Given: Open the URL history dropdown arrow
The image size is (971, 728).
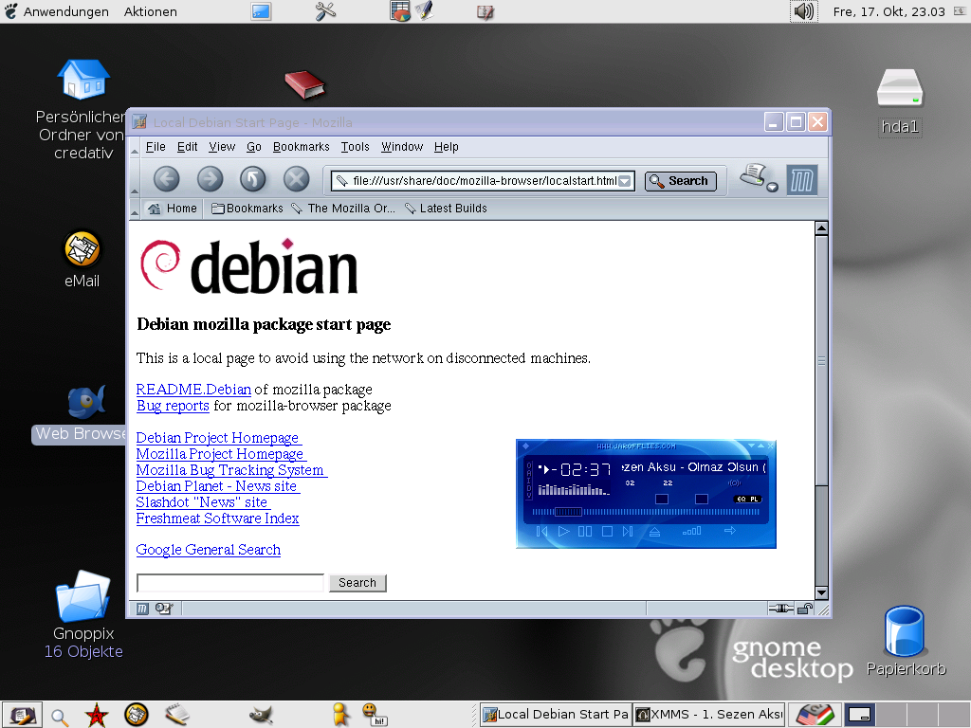Looking at the screenshot, I should (x=625, y=181).
